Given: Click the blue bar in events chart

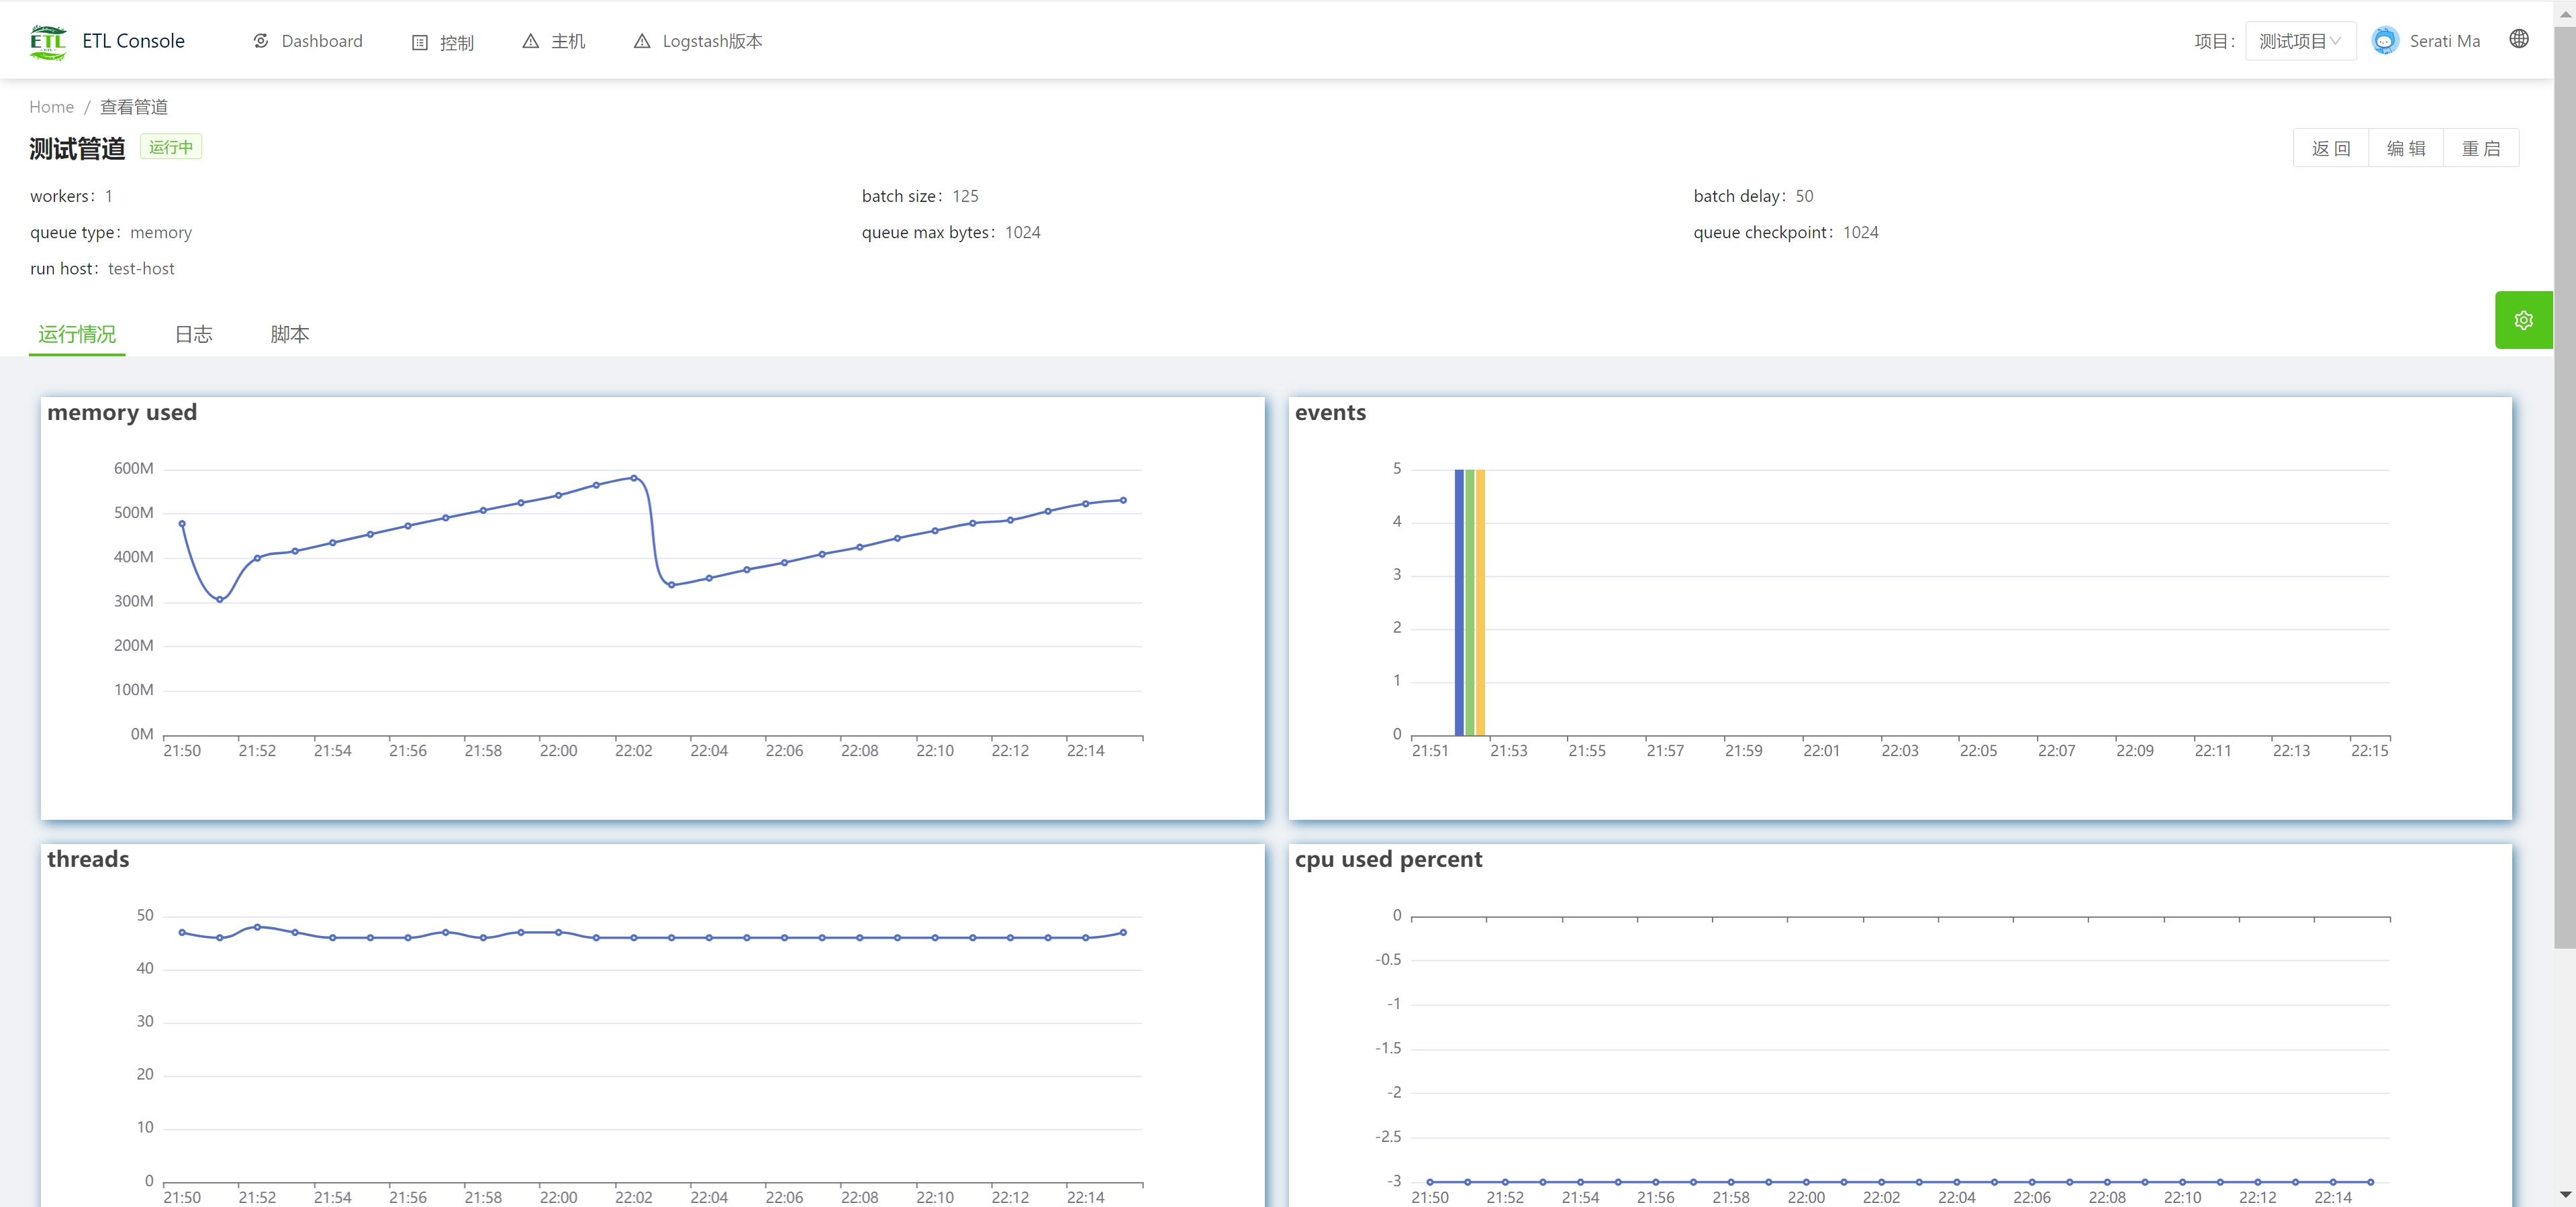Looking at the screenshot, I should pos(1459,602).
